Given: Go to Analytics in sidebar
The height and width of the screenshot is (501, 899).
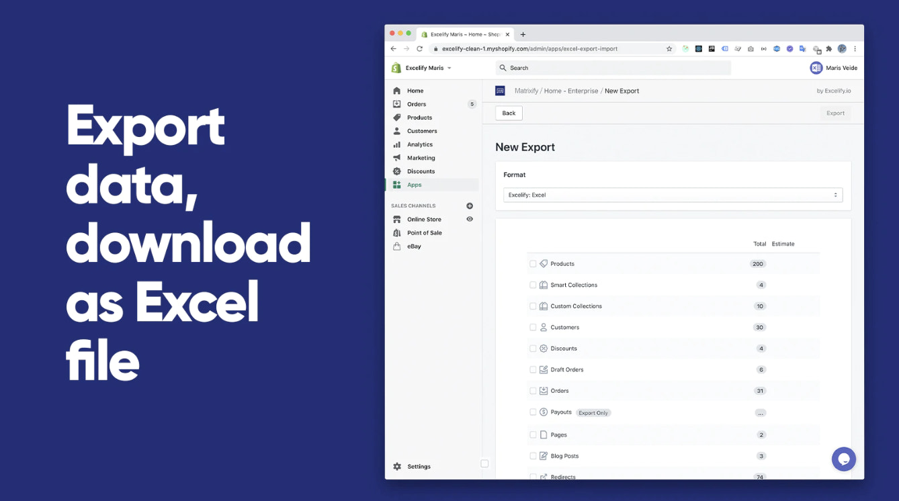Looking at the screenshot, I should (x=420, y=144).
